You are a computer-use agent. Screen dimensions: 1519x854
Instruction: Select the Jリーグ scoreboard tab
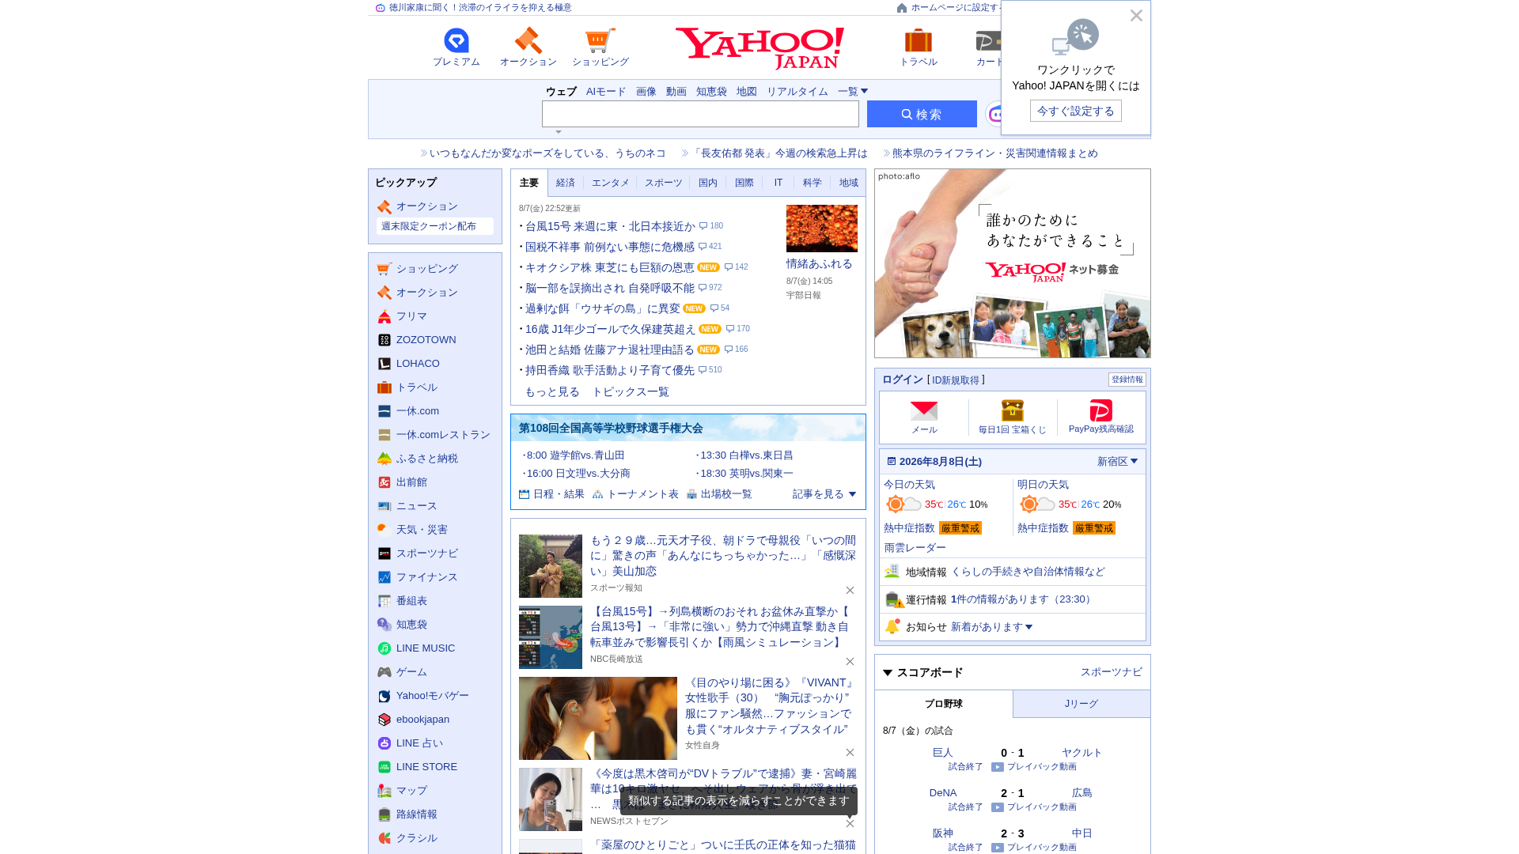1081,704
